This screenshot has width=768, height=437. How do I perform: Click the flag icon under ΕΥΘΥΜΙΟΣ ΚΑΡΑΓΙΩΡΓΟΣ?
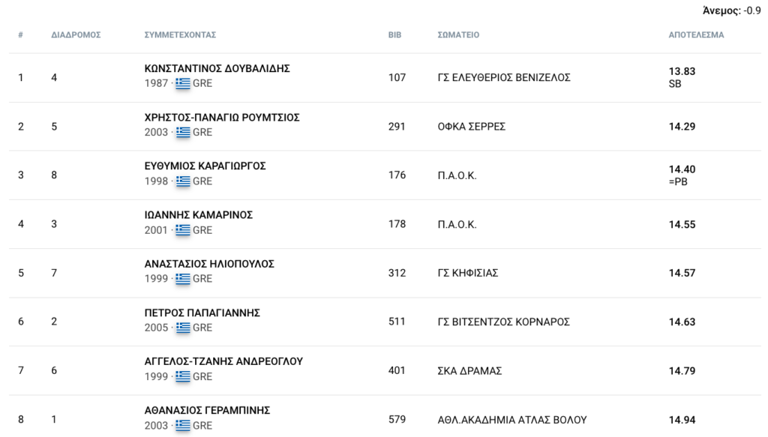click(183, 181)
